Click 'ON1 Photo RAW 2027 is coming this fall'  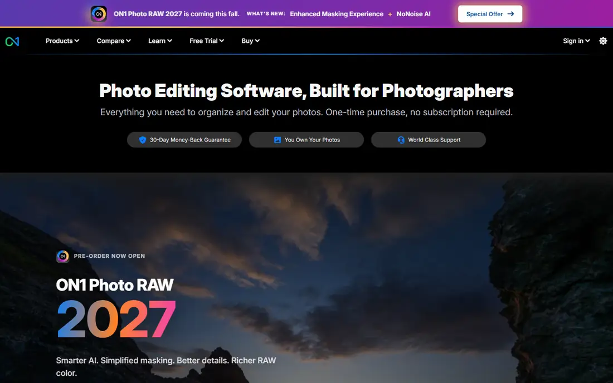[x=176, y=14]
